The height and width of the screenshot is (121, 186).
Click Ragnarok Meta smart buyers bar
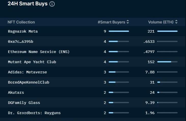click(119, 31)
